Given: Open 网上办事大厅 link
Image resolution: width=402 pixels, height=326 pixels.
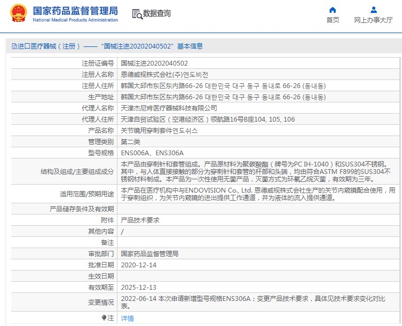Looking at the screenshot, I should point(373,20).
